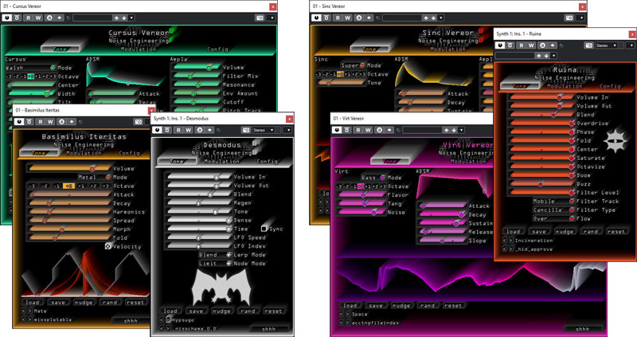Select octave +1 in Basimilus Iteritas
Screen dimensions: 637x337
82,186
